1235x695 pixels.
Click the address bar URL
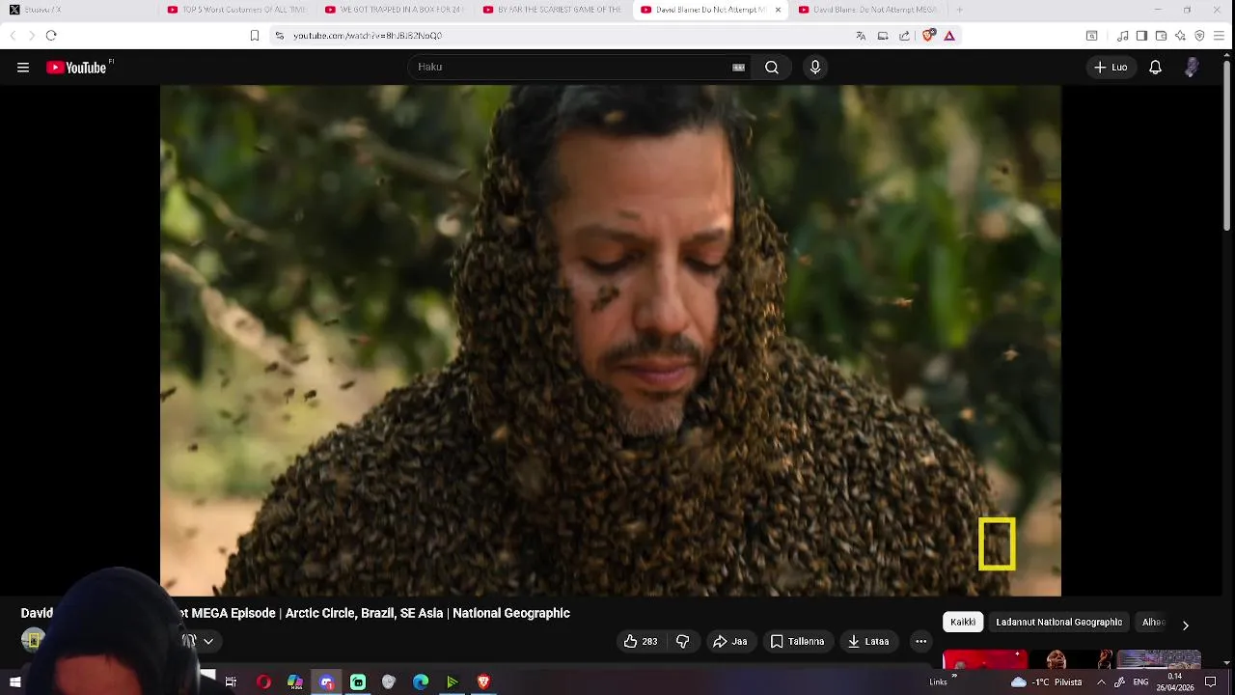(368, 36)
